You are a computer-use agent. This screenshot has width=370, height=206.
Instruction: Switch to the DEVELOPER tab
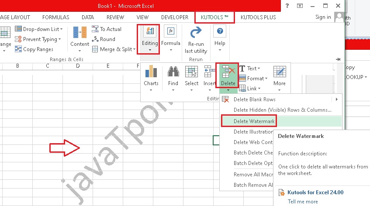175,17
